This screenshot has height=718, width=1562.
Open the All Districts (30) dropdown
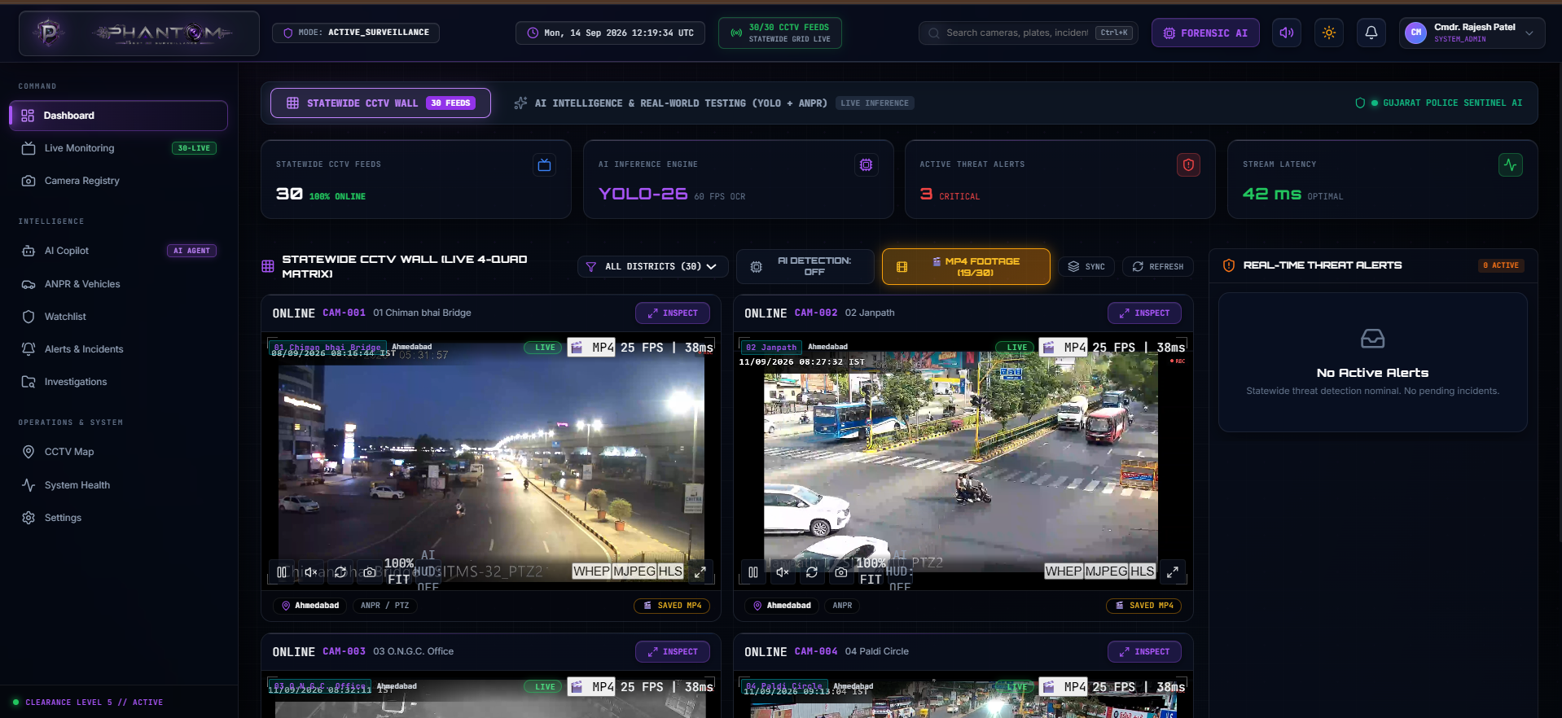[x=652, y=266]
